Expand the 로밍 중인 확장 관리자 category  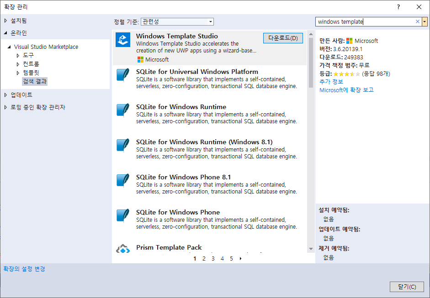tap(5, 107)
